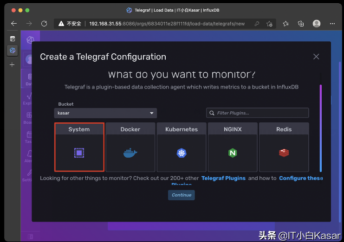Click the user avatar in InfluxDB sidebar

[x=28, y=59]
